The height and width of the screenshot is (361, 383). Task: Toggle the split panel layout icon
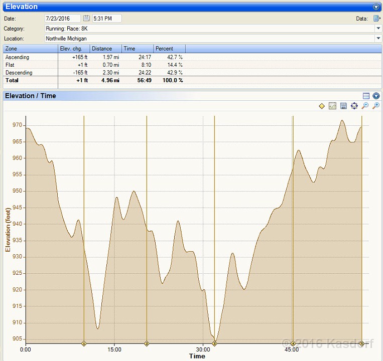(x=366, y=96)
